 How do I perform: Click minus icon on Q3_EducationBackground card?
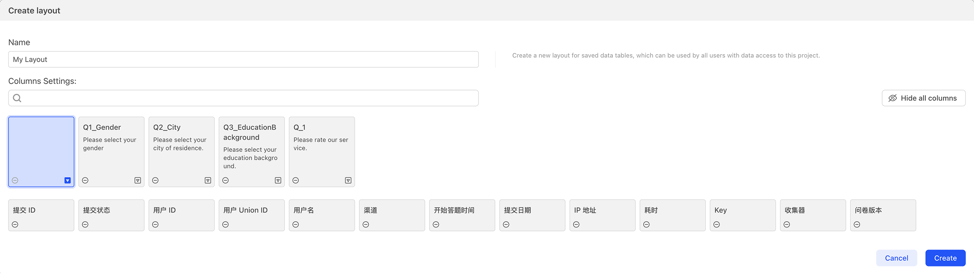point(226,181)
